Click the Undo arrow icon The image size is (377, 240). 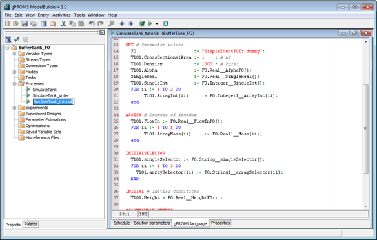coord(92,23)
